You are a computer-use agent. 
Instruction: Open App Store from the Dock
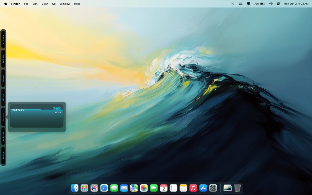tap(203, 188)
